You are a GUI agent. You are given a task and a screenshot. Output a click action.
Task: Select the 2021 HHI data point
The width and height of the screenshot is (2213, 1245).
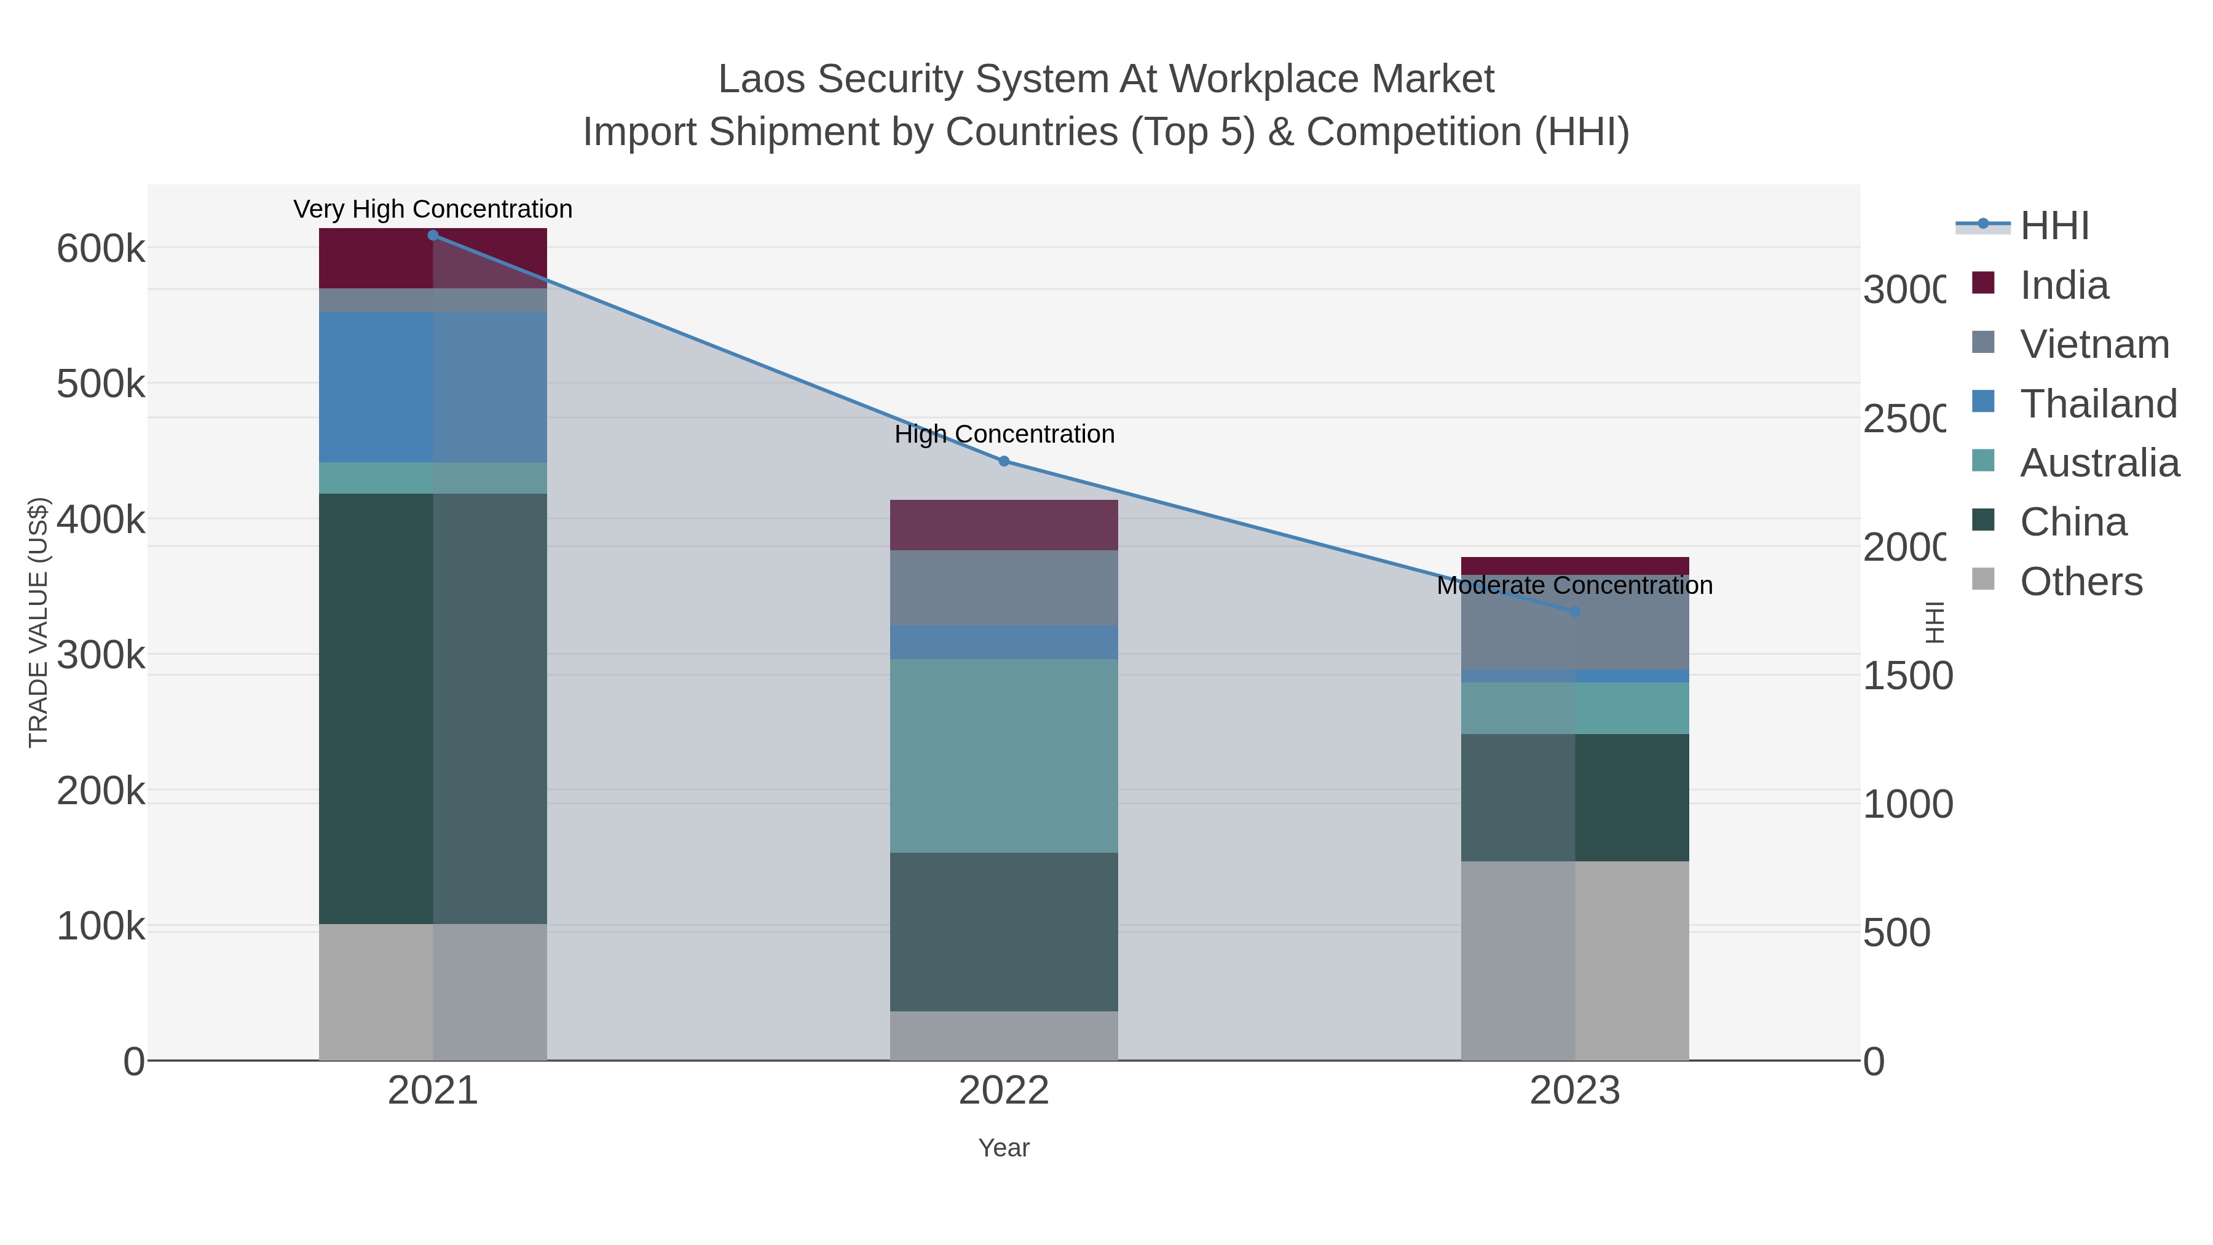click(433, 235)
